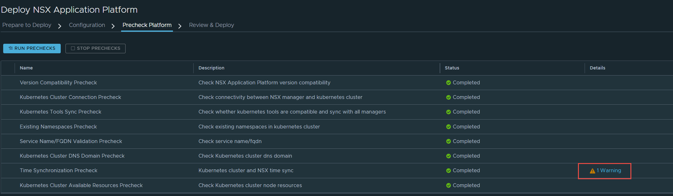This screenshot has height=196, width=673.
Task: Click Completed status of Time Synchronization Precheck
Action: coord(466,170)
